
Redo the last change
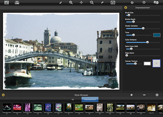102,3
